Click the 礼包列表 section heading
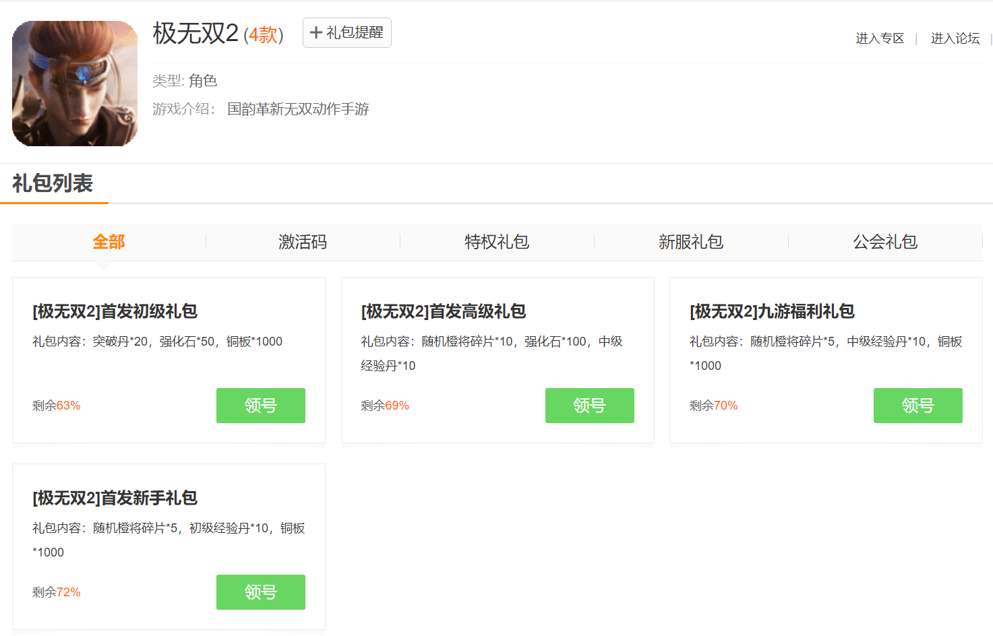This screenshot has width=993, height=636. pyautogui.click(x=53, y=183)
